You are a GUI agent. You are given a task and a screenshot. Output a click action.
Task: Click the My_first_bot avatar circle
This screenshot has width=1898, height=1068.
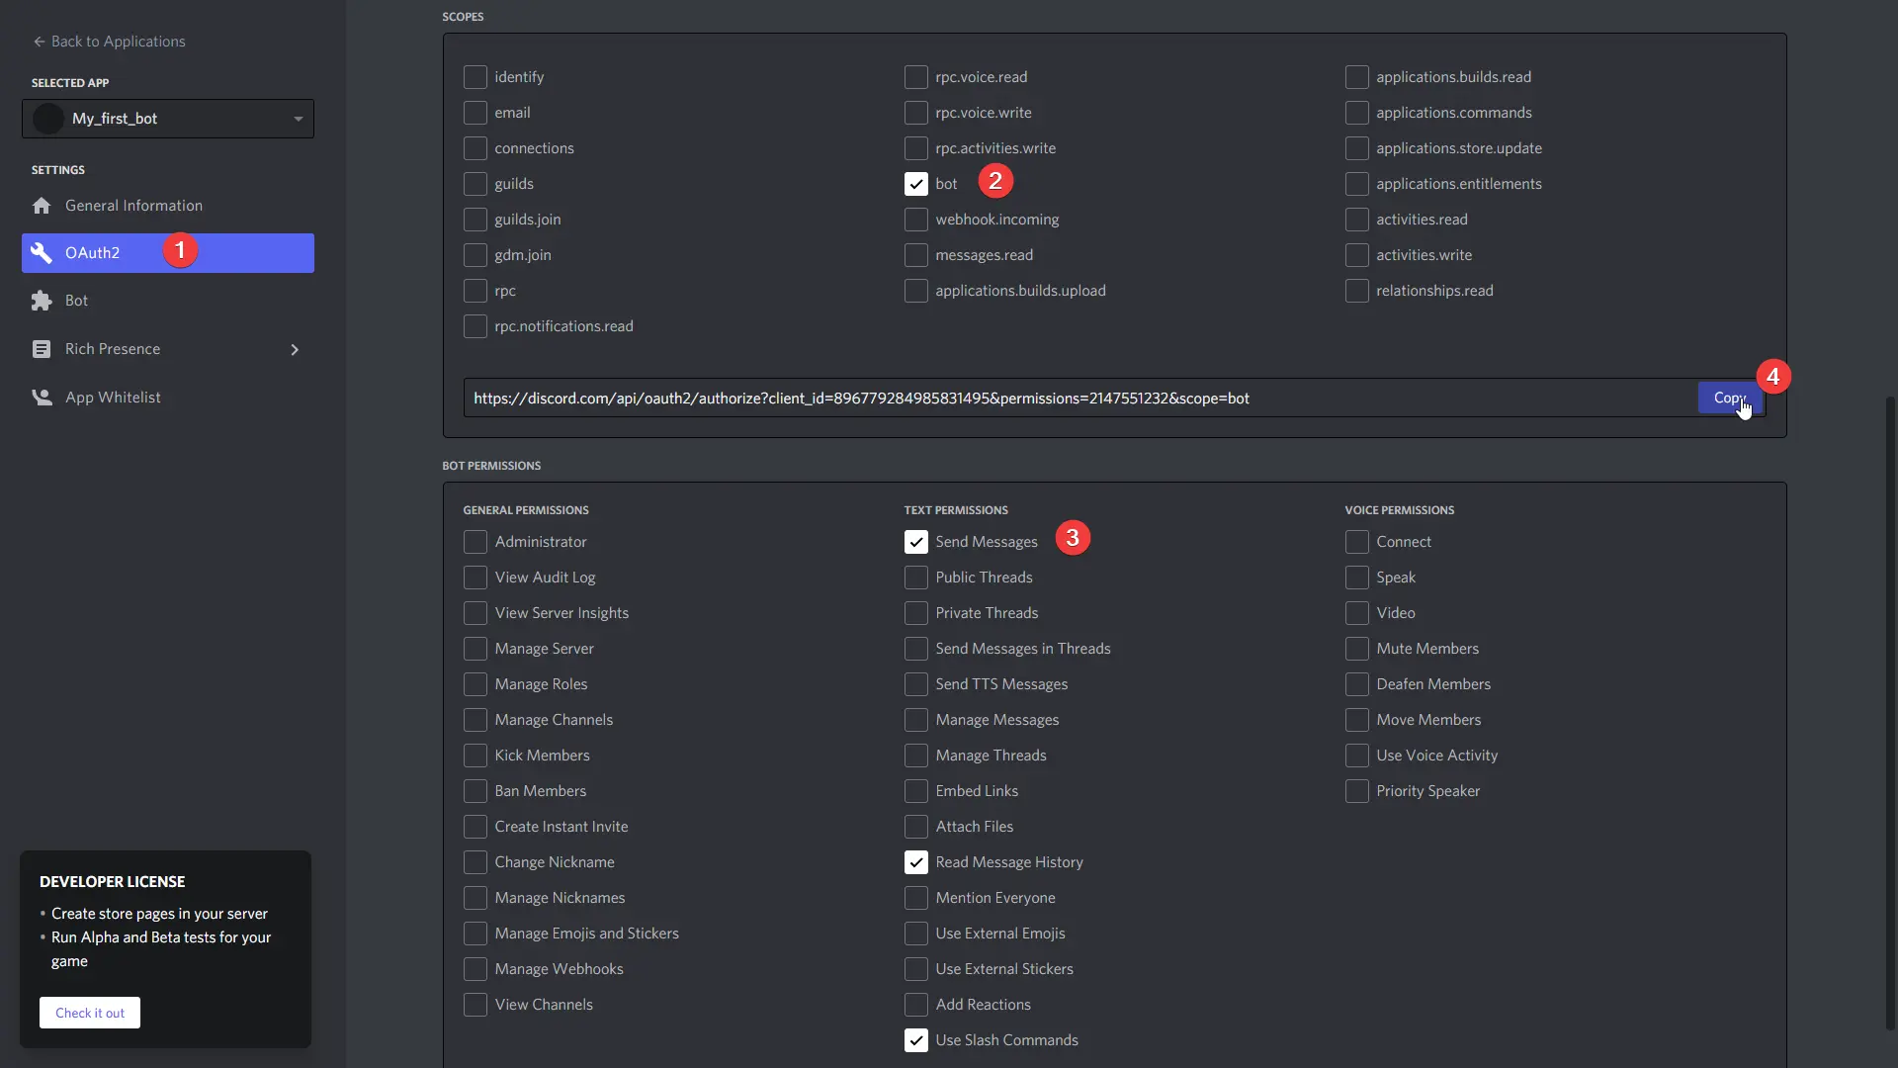47,119
